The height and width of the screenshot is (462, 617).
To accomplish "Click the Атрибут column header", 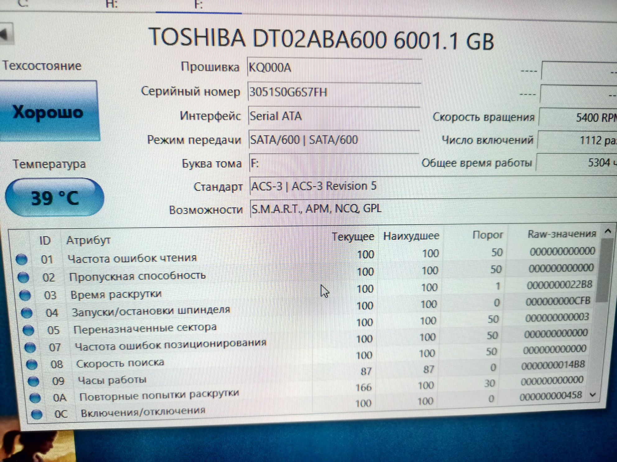I will (x=89, y=240).
